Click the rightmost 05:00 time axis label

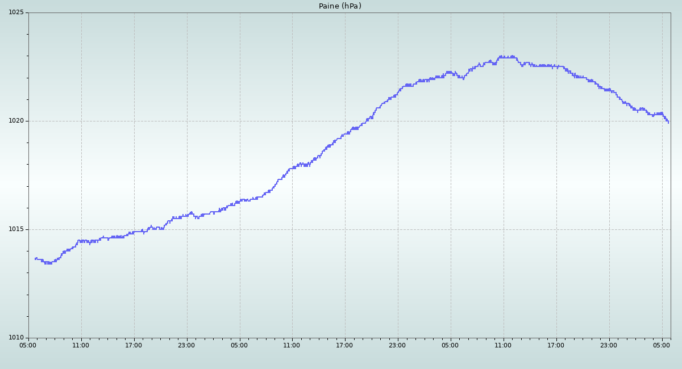point(662,345)
